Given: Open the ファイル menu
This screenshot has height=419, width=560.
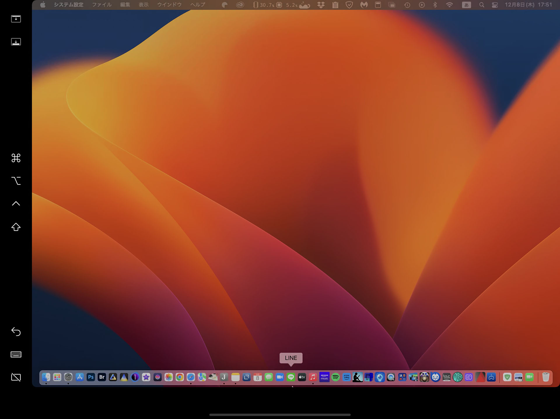Looking at the screenshot, I should [101, 5].
